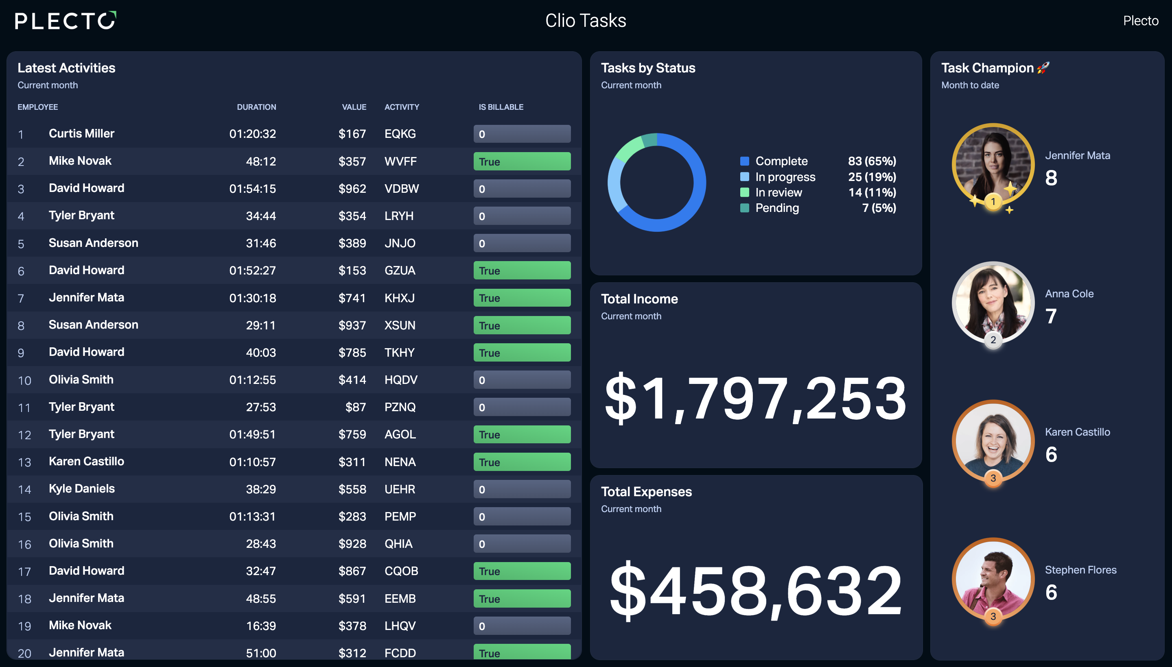
Task: Click the Plecto logo
Action: pos(66,21)
